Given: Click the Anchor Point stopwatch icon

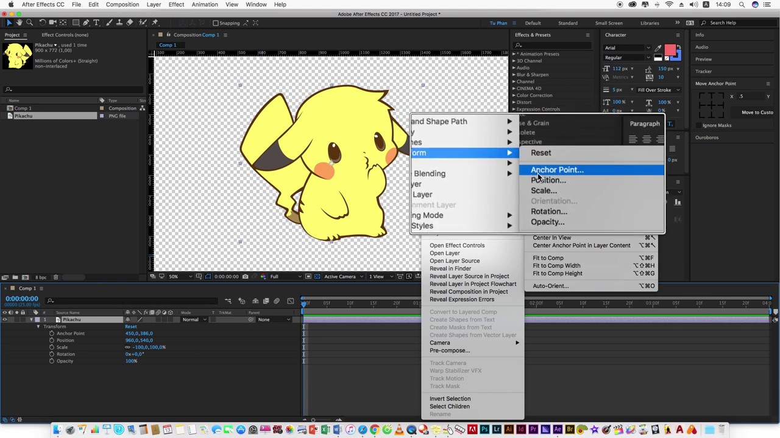Looking at the screenshot, I should point(52,333).
